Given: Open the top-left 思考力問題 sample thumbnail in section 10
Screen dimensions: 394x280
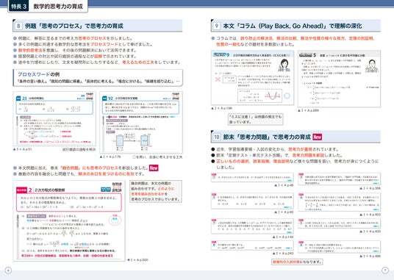Looking at the screenshot, I should tap(252, 178).
